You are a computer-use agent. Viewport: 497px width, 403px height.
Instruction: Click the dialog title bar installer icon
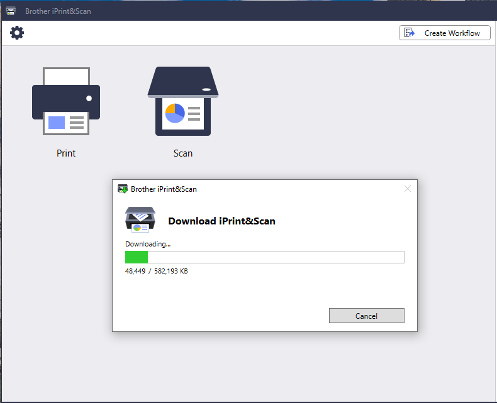pos(123,189)
